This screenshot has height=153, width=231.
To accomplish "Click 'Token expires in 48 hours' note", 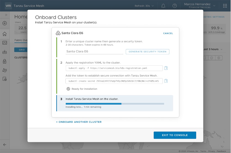I will (99, 45).
